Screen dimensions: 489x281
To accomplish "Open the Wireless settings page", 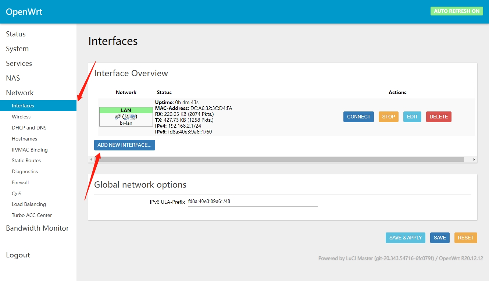I will tap(21, 117).
